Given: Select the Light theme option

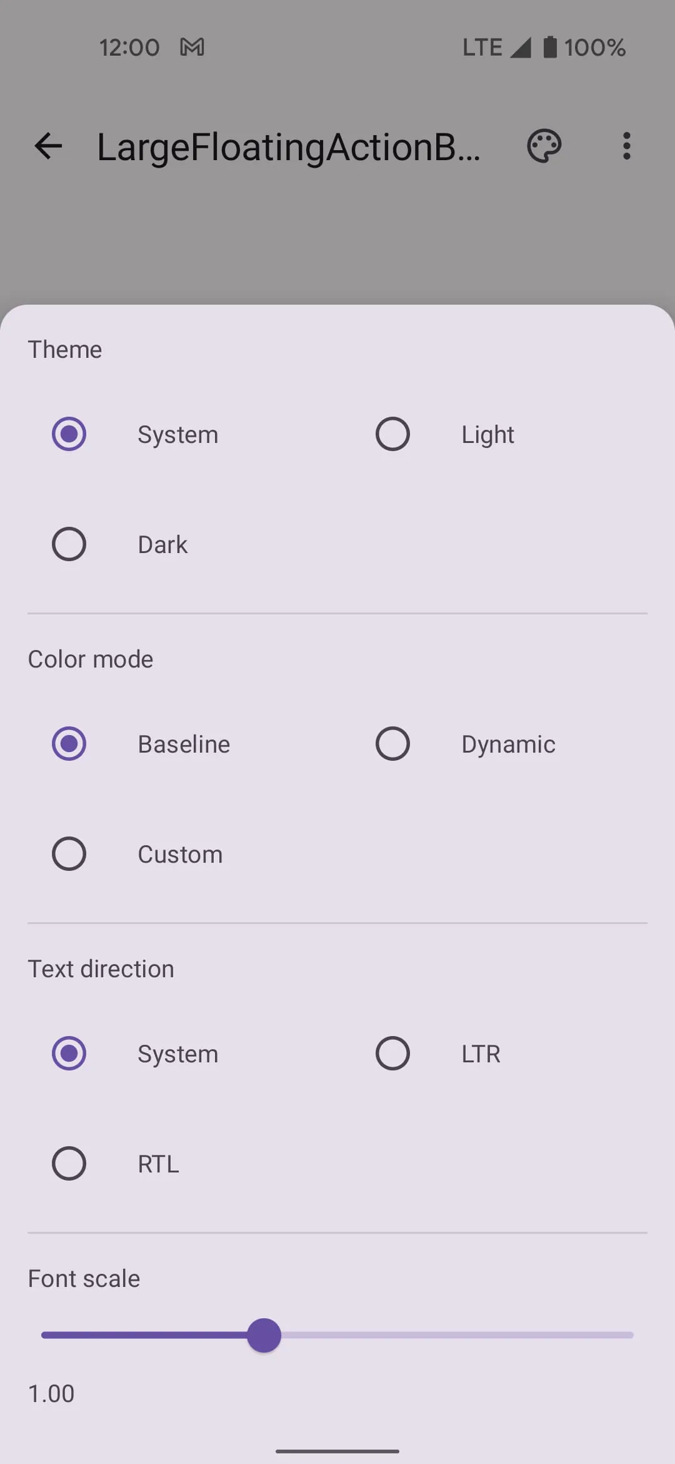Looking at the screenshot, I should pyautogui.click(x=392, y=434).
